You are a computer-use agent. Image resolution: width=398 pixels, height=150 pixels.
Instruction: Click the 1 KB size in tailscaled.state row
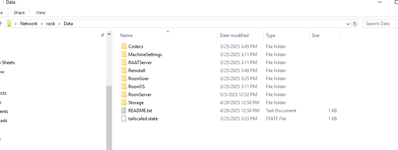(332, 119)
